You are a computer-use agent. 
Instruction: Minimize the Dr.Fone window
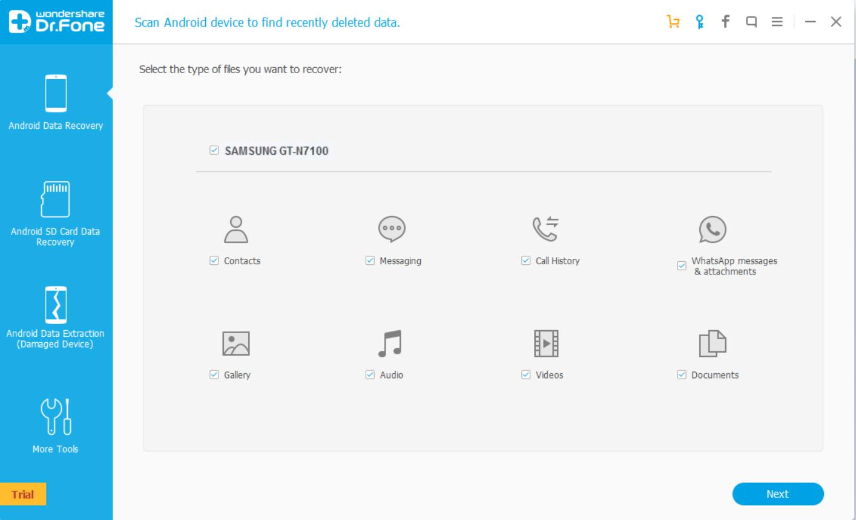pos(811,22)
